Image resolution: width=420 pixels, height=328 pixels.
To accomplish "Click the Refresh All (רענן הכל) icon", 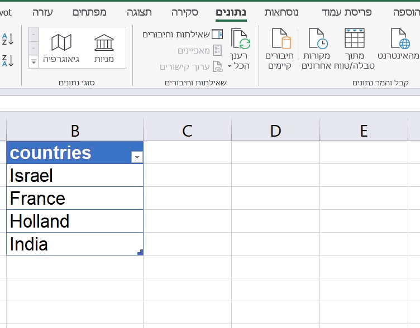I will [x=241, y=39].
